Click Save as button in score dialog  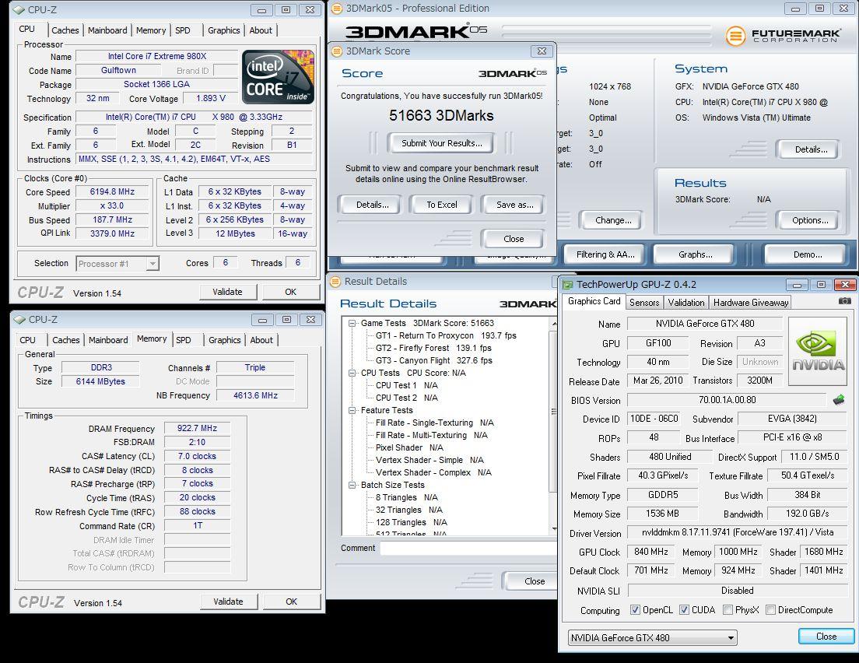[514, 205]
